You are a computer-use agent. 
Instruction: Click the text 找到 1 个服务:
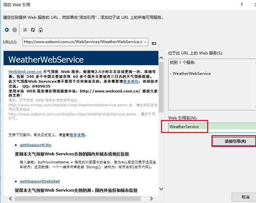click(x=182, y=63)
